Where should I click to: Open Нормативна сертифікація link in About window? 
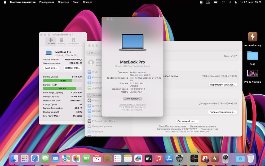tap(132, 104)
